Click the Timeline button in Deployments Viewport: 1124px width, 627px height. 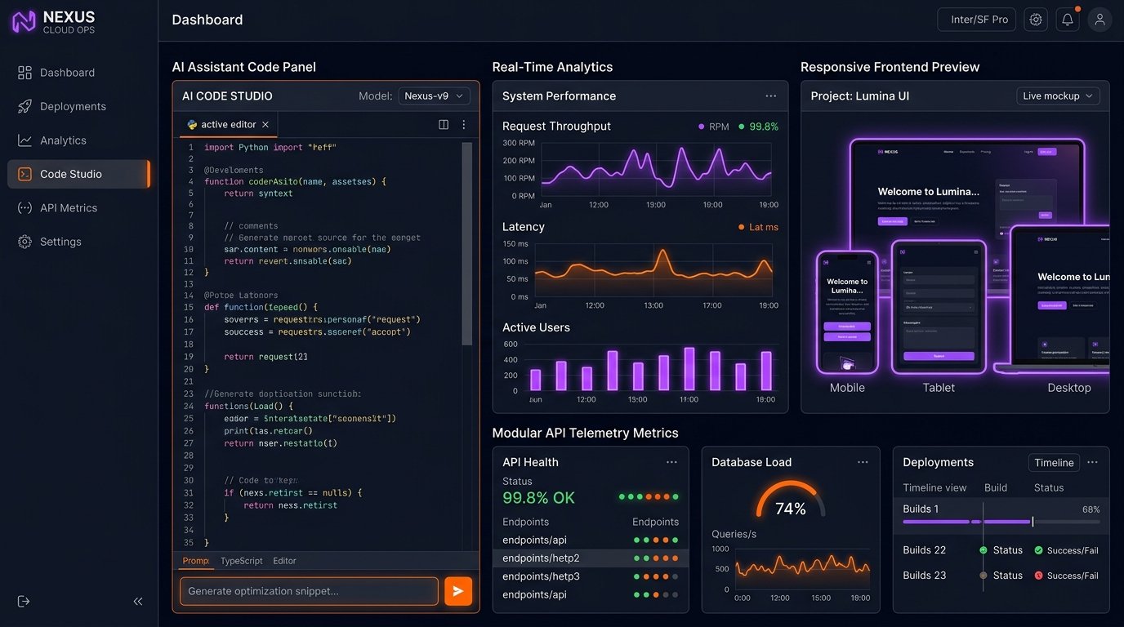[1054, 463]
